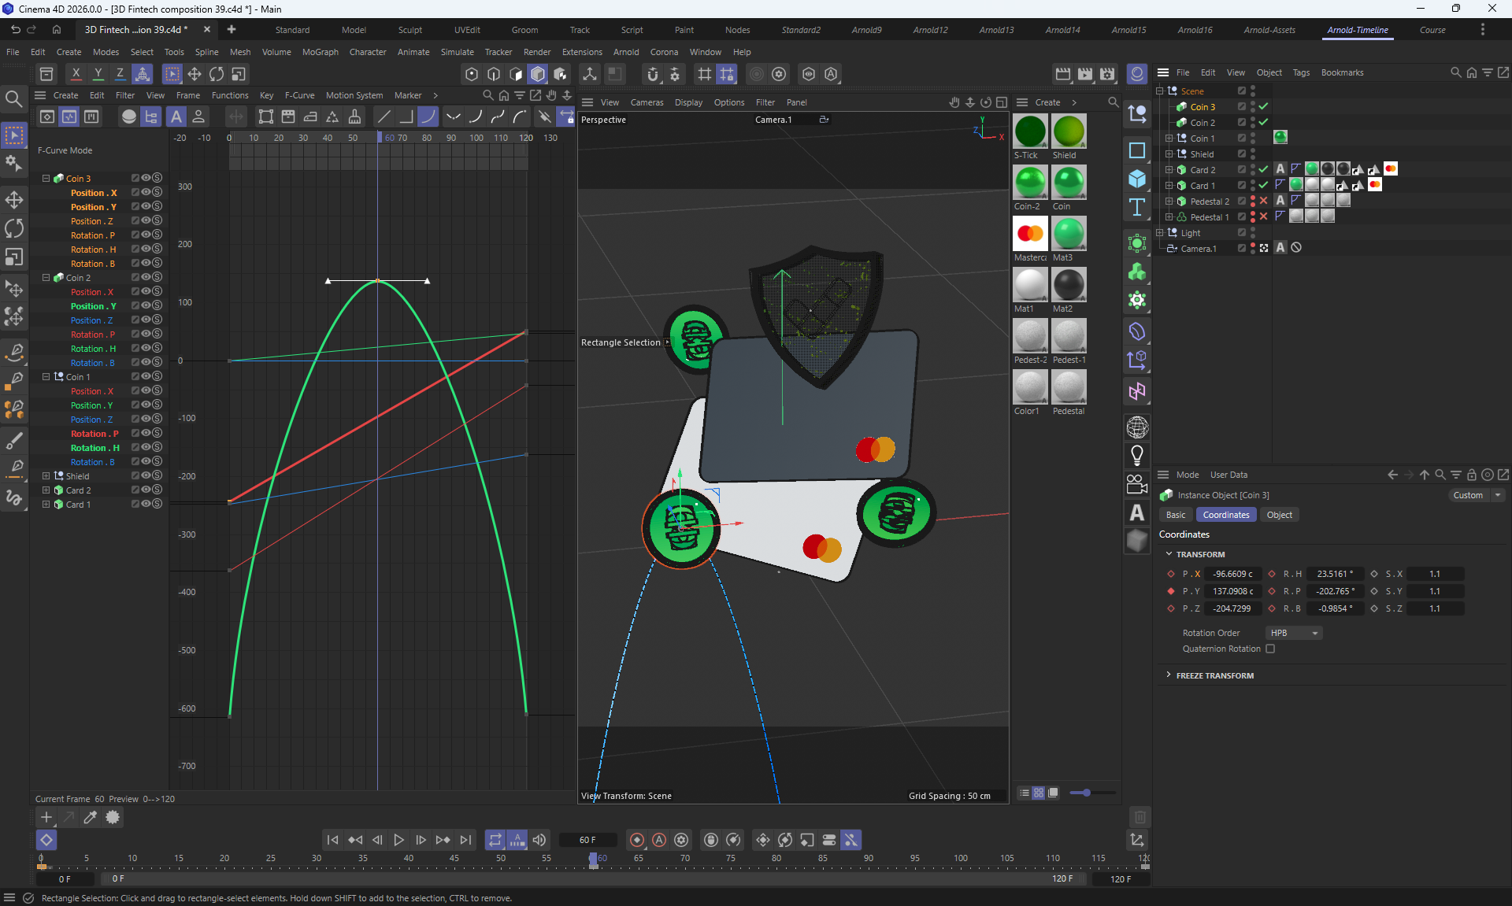Expand the Shield track in timeline
Screen dimensions: 1512x906
pyautogui.click(x=46, y=476)
